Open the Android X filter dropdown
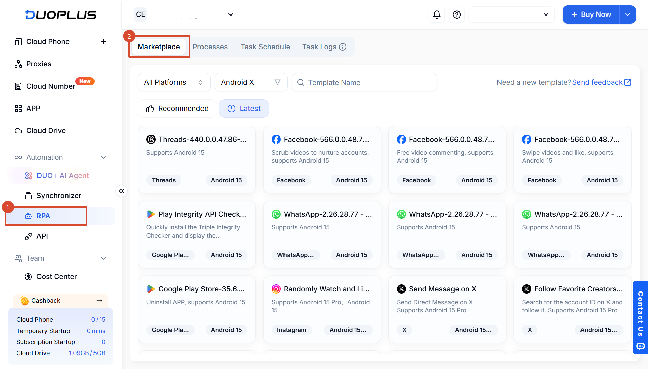Viewport: 648px width, 369px height. (x=251, y=82)
